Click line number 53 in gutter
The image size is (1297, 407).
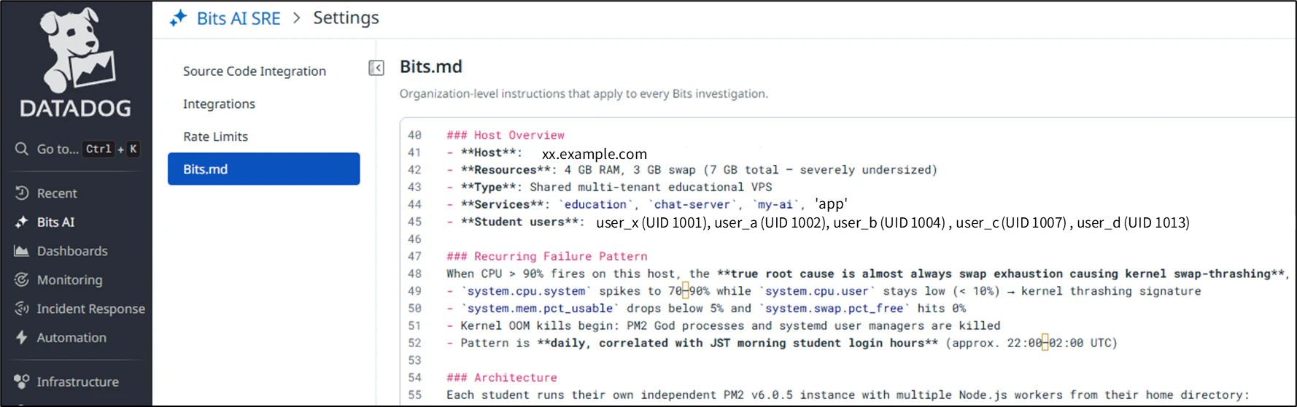414,360
